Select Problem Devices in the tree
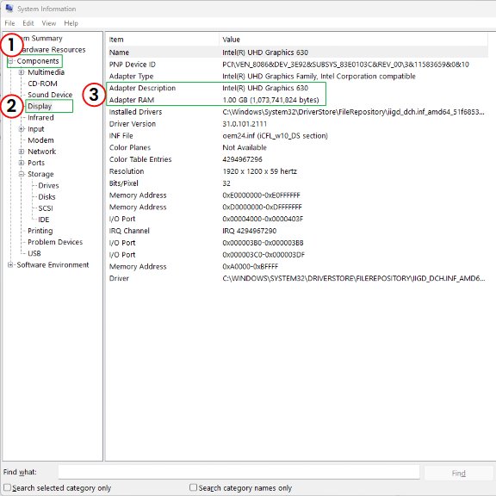Screen dimensions: 496x496 [55, 242]
